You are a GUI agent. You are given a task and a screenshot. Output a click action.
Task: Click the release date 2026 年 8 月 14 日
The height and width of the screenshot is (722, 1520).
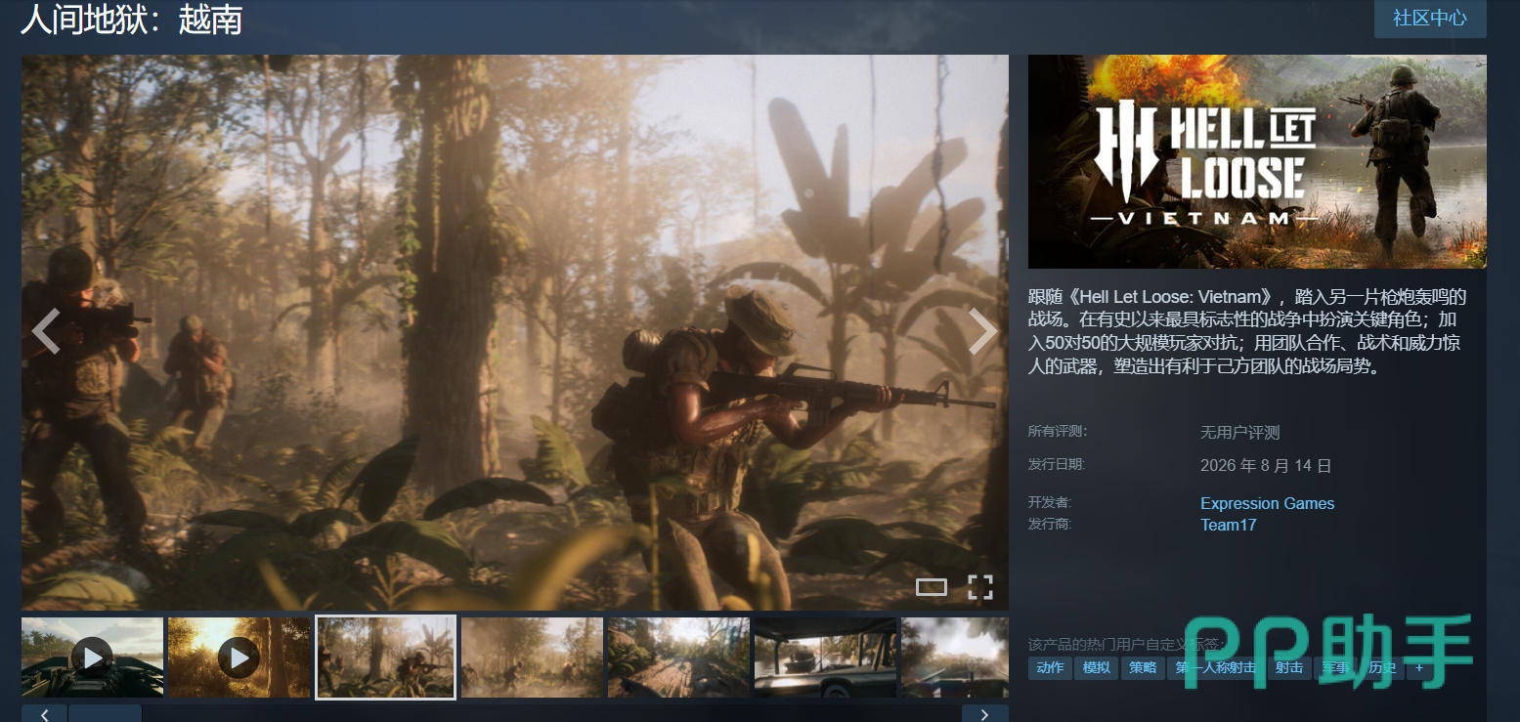pyautogui.click(x=1266, y=466)
